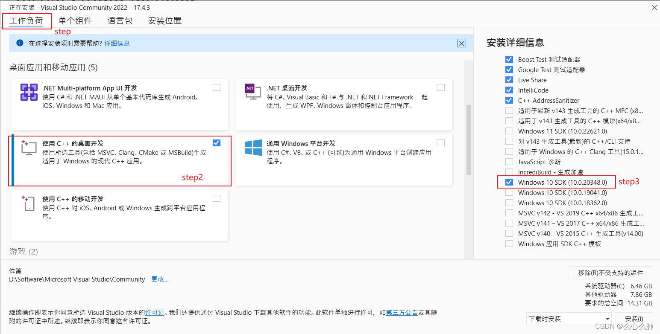Check C++ MFC for v143 build tools
Image resolution: width=660 pixels, height=334 pixels.
(509, 110)
